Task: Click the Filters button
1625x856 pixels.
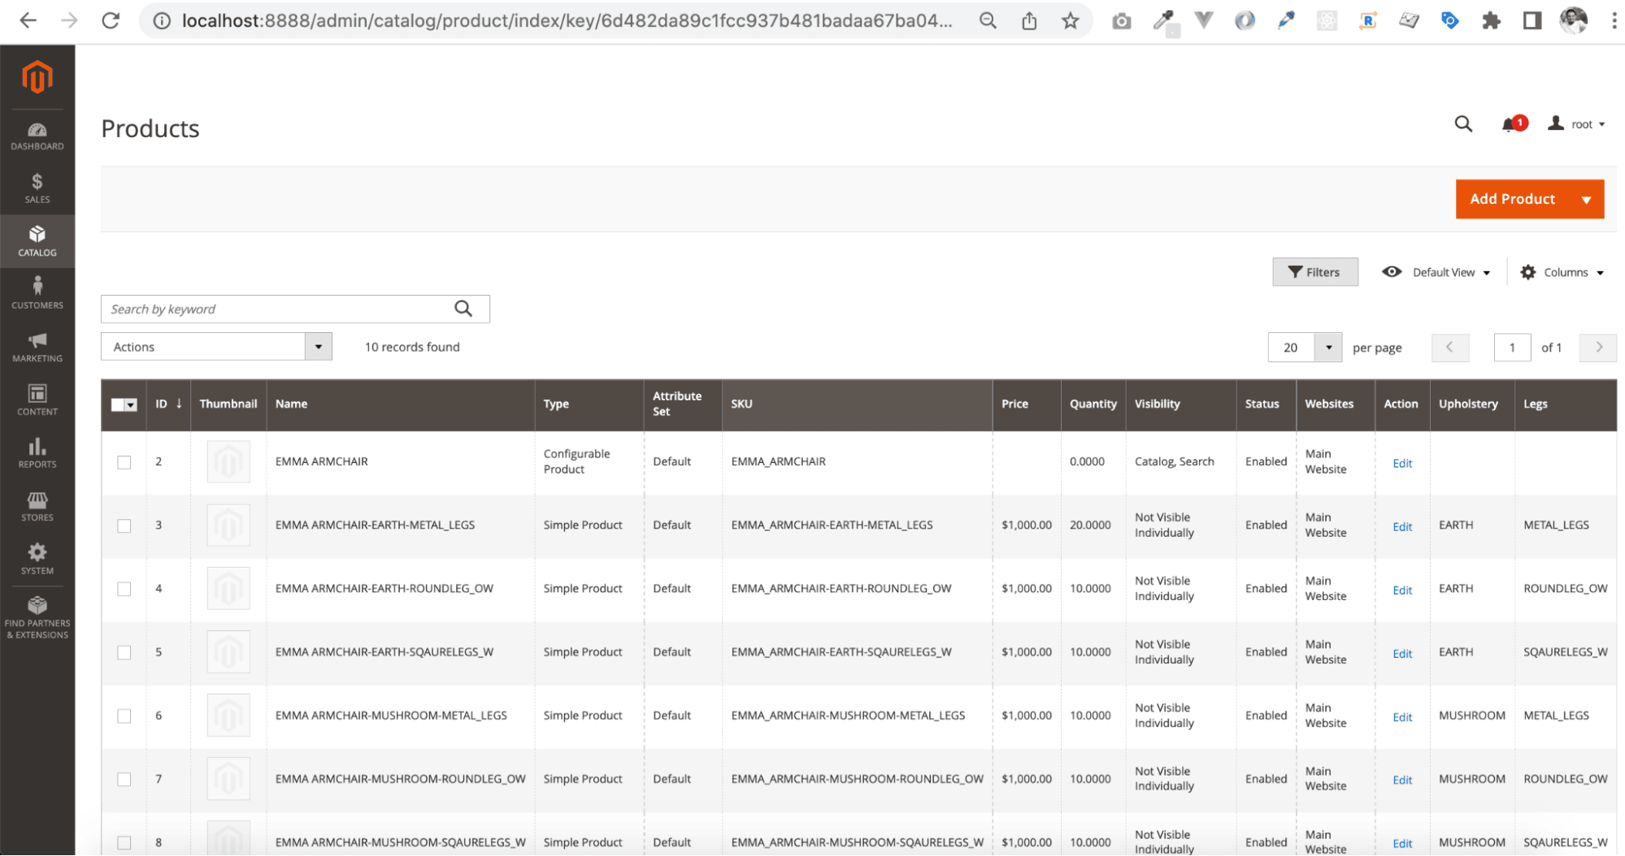Action: (1314, 272)
